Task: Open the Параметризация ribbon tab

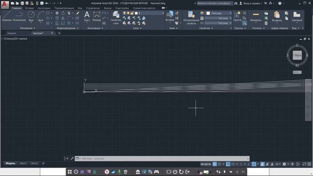Action: [64, 8]
